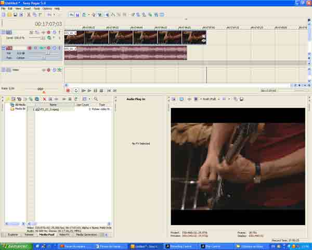Remove selected media with the red X icon
Viewport: 312px width, 250px height.
point(44,99)
